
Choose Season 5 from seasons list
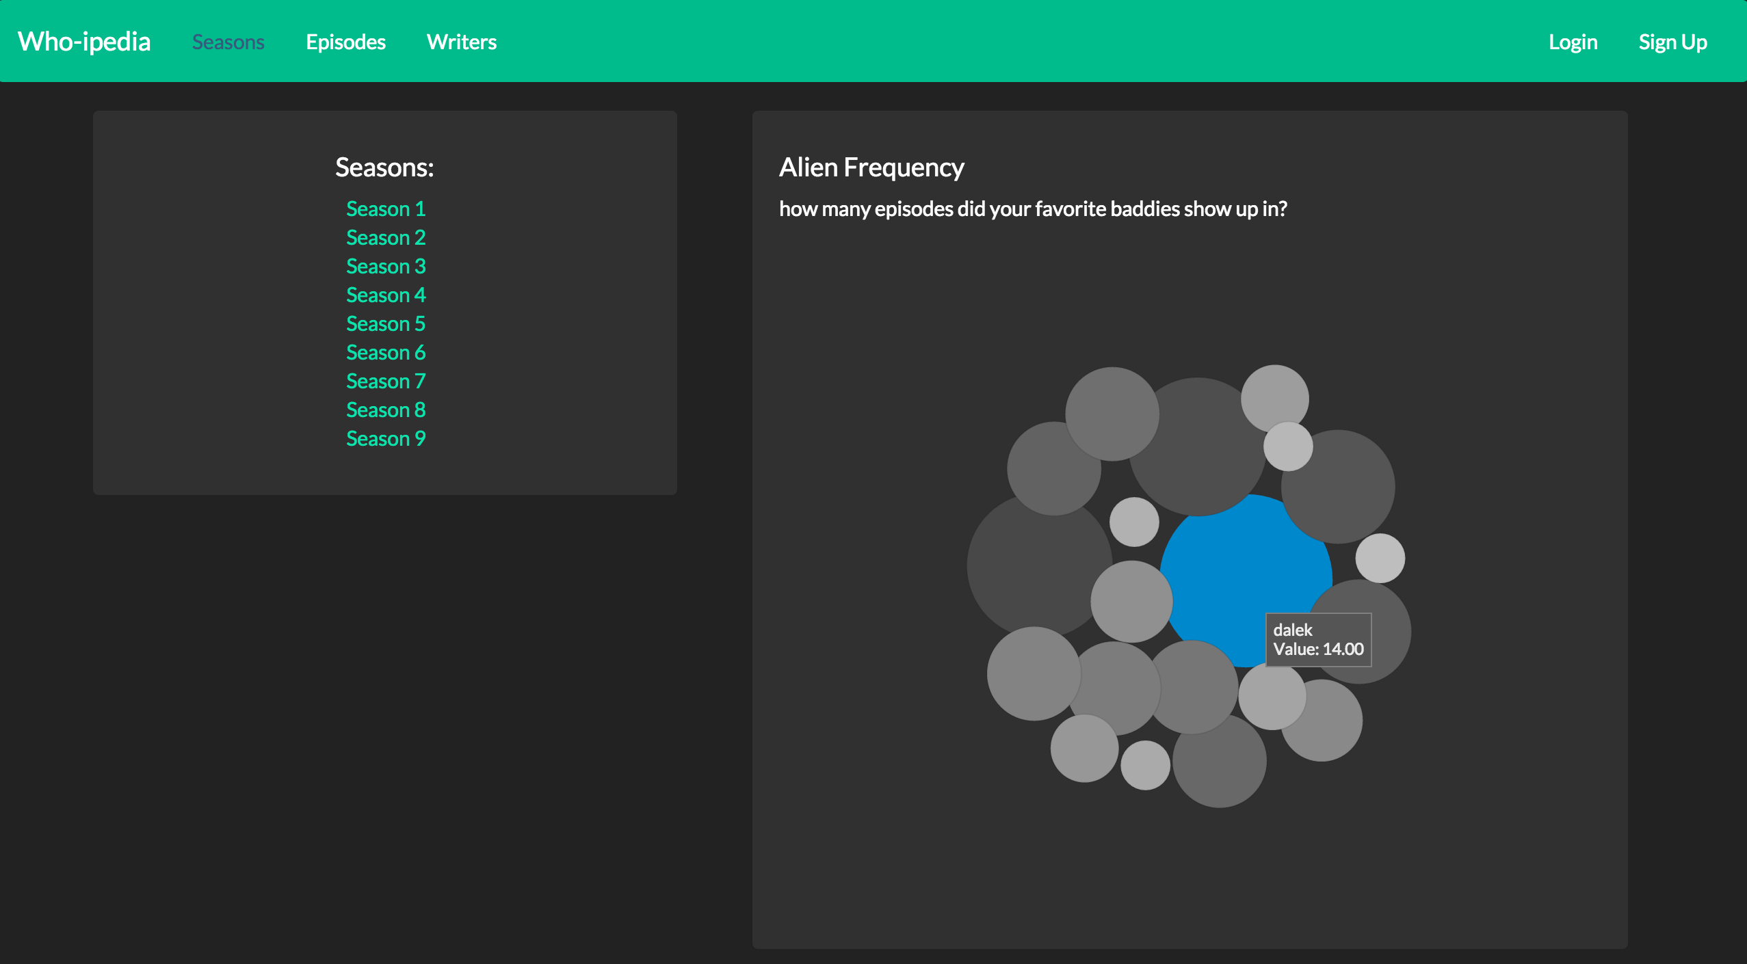coord(386,323)
